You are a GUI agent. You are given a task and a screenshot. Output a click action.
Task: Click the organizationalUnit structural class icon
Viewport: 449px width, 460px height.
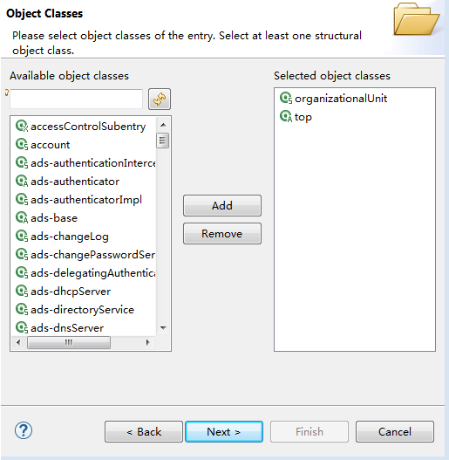(286, 98)
